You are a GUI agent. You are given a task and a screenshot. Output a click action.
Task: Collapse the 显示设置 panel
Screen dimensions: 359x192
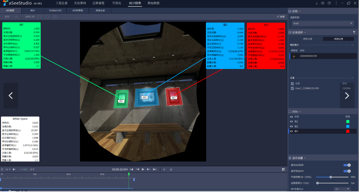point(305,158)
